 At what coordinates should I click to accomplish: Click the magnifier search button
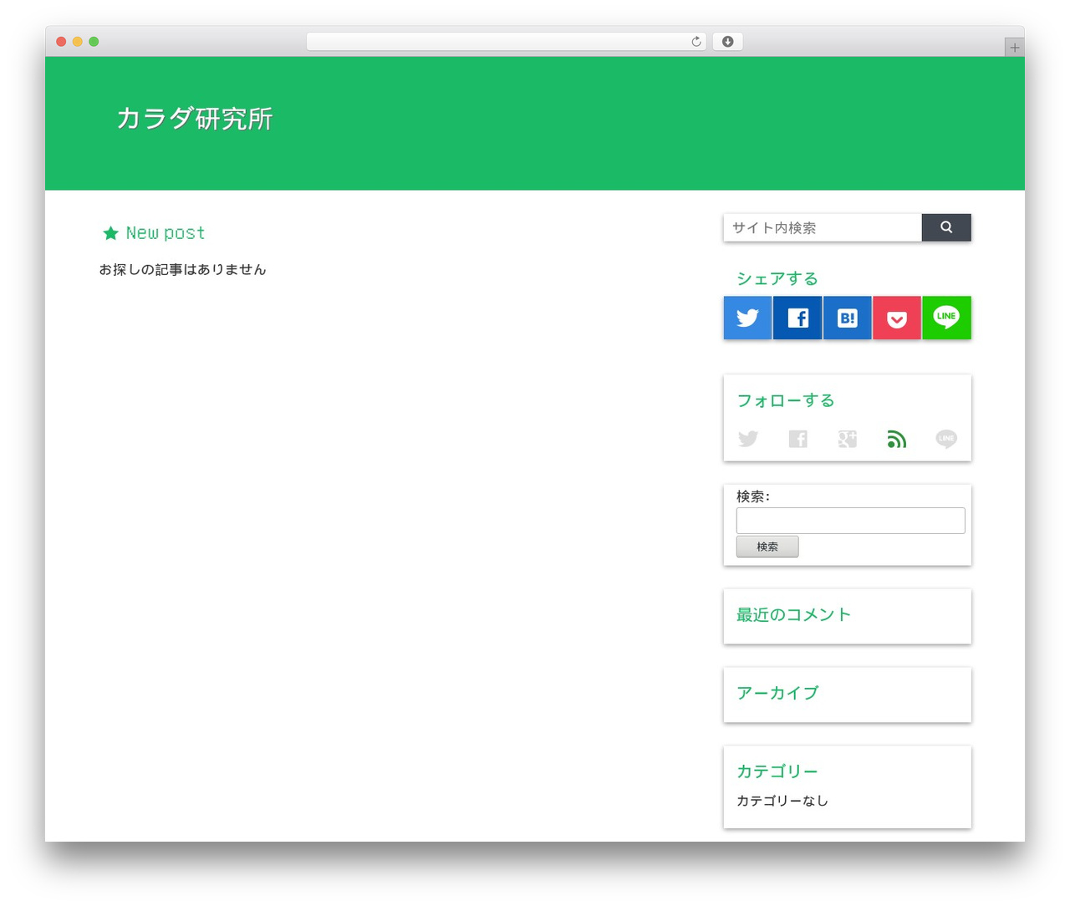(946, 227)
